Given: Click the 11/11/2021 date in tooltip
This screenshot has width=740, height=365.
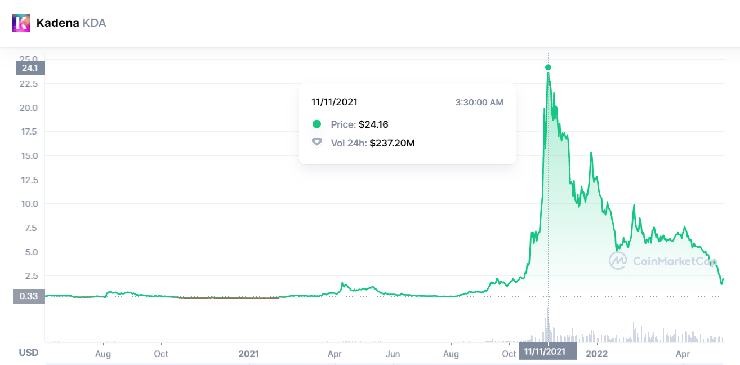Looking at the screenshot, I should [x=334, y=102].
